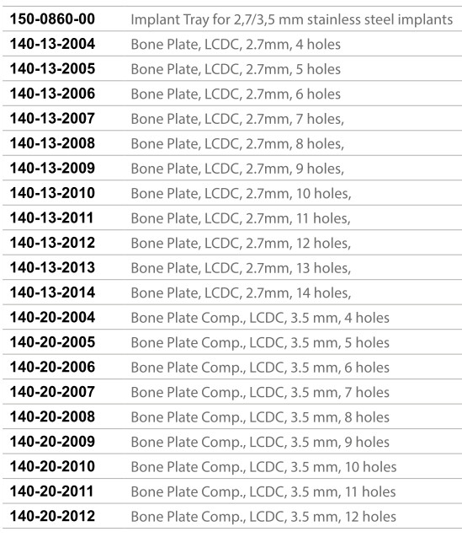Click part number 140-13-2014
The width and height of the screenshot is (462, 537).
click(x=52, y=293)
